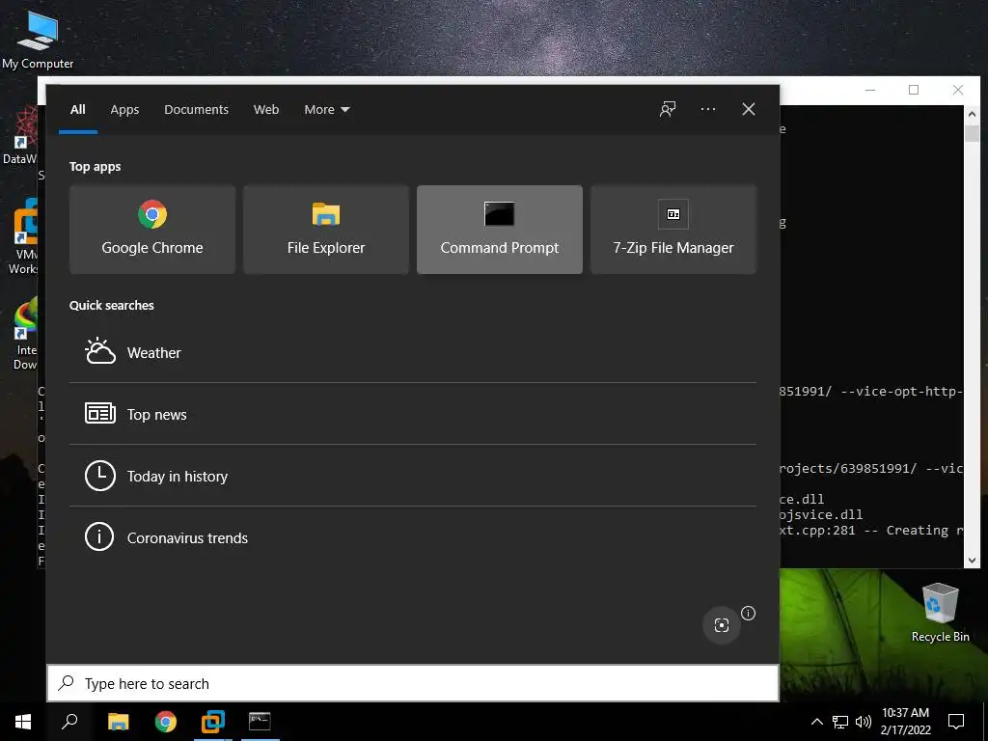The image size is (988, 741).
Task: Open the Windows Start menu
Action: 23,722
